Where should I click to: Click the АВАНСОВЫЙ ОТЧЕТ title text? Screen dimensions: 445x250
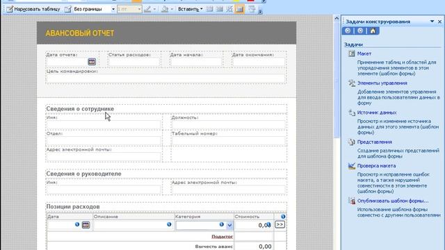point(80,33)
